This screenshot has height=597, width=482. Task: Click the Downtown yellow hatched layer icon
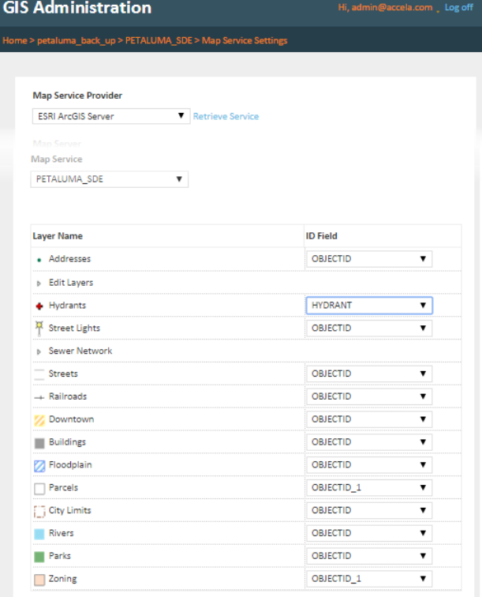tap(39, 419)
